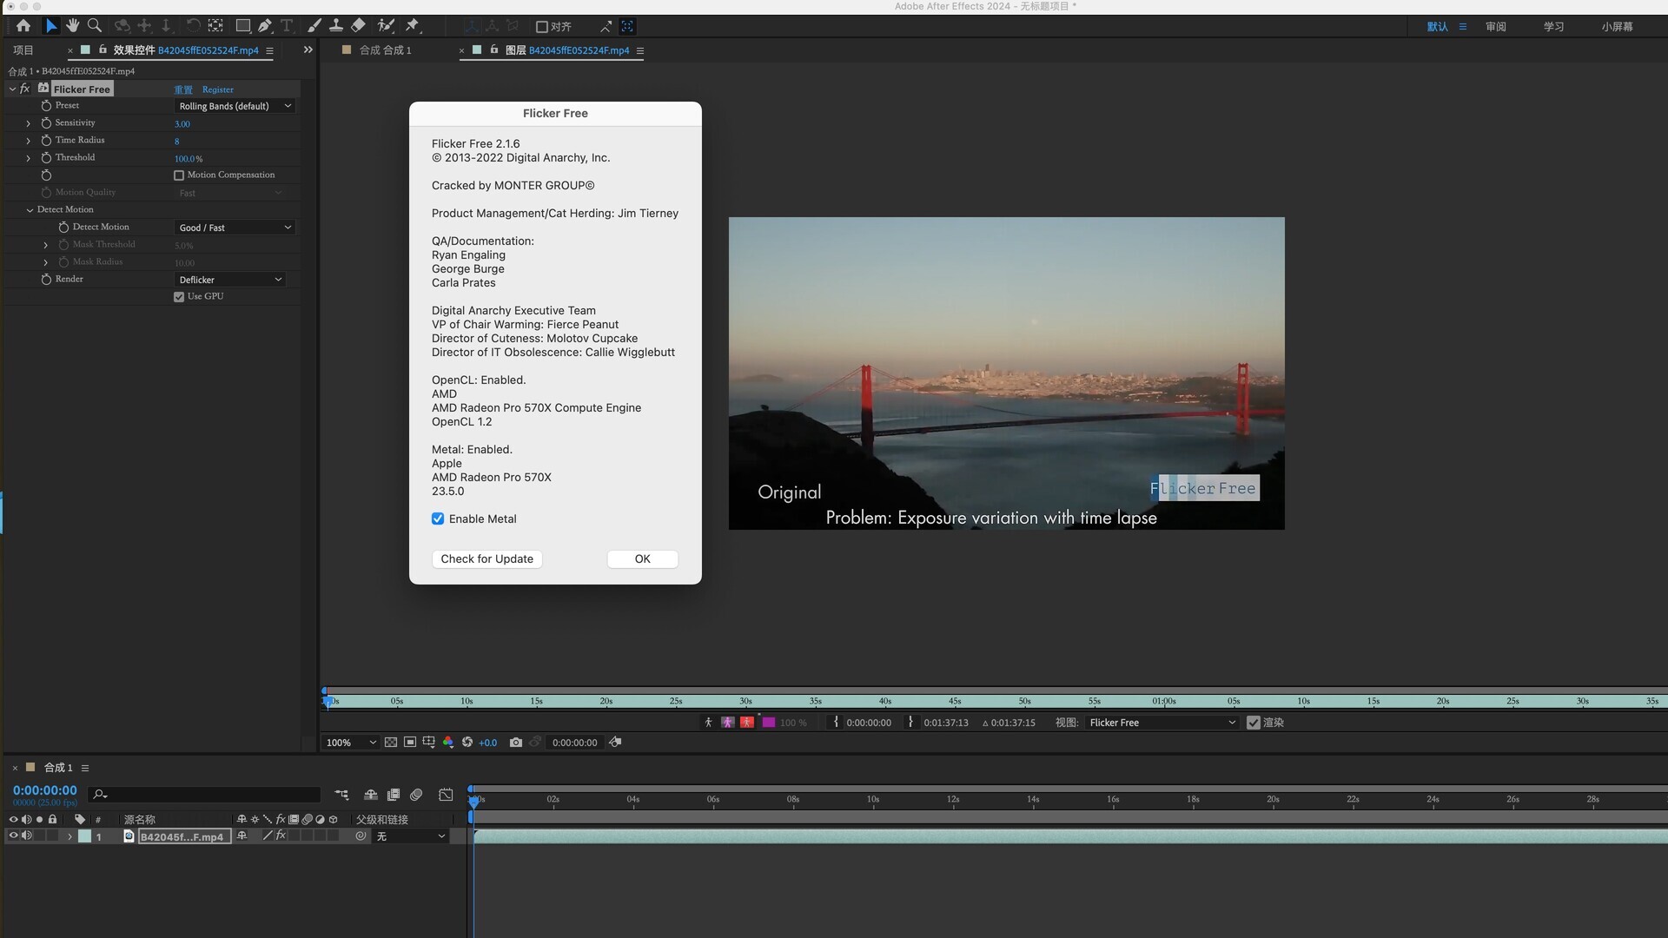
Task: Click the Threshold value 100.0%
Action: click(x=188, y=159)
